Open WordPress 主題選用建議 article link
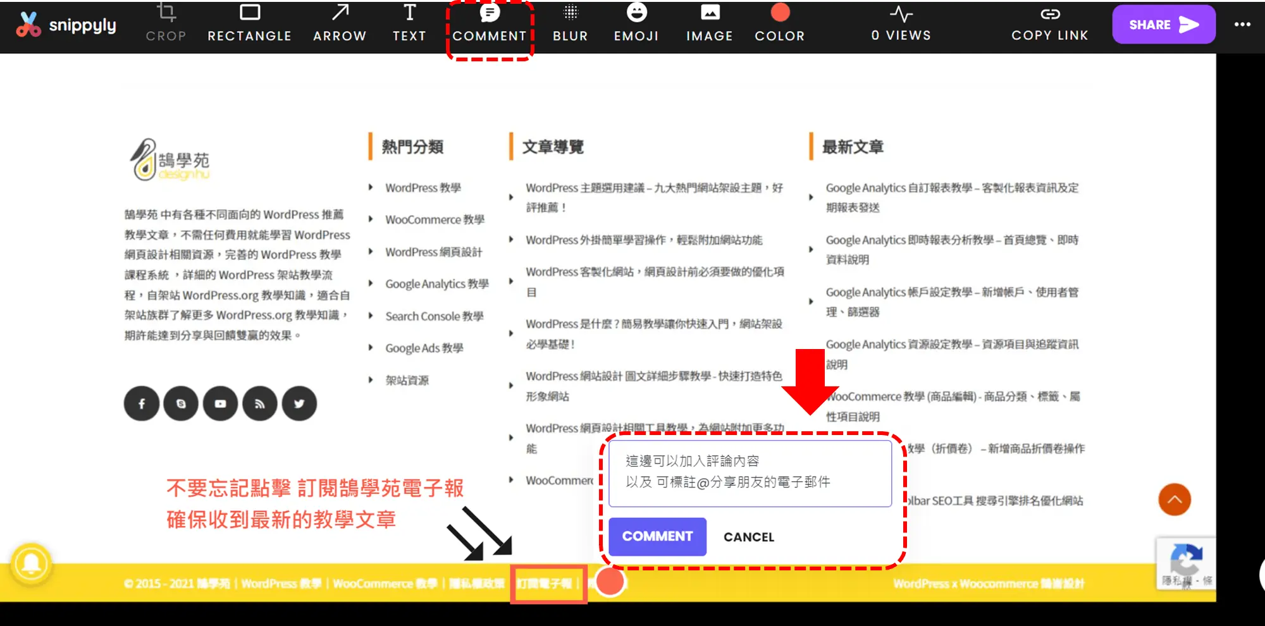This screenshot has height=626, width=1265. tap(655, 197)
